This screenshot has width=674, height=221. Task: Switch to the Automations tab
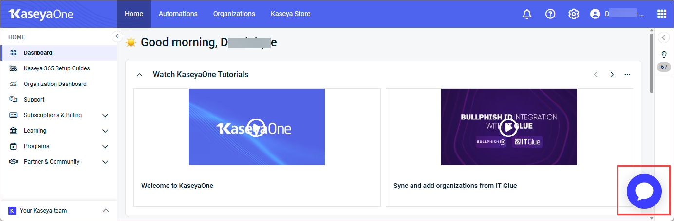(x=178, y=14)
